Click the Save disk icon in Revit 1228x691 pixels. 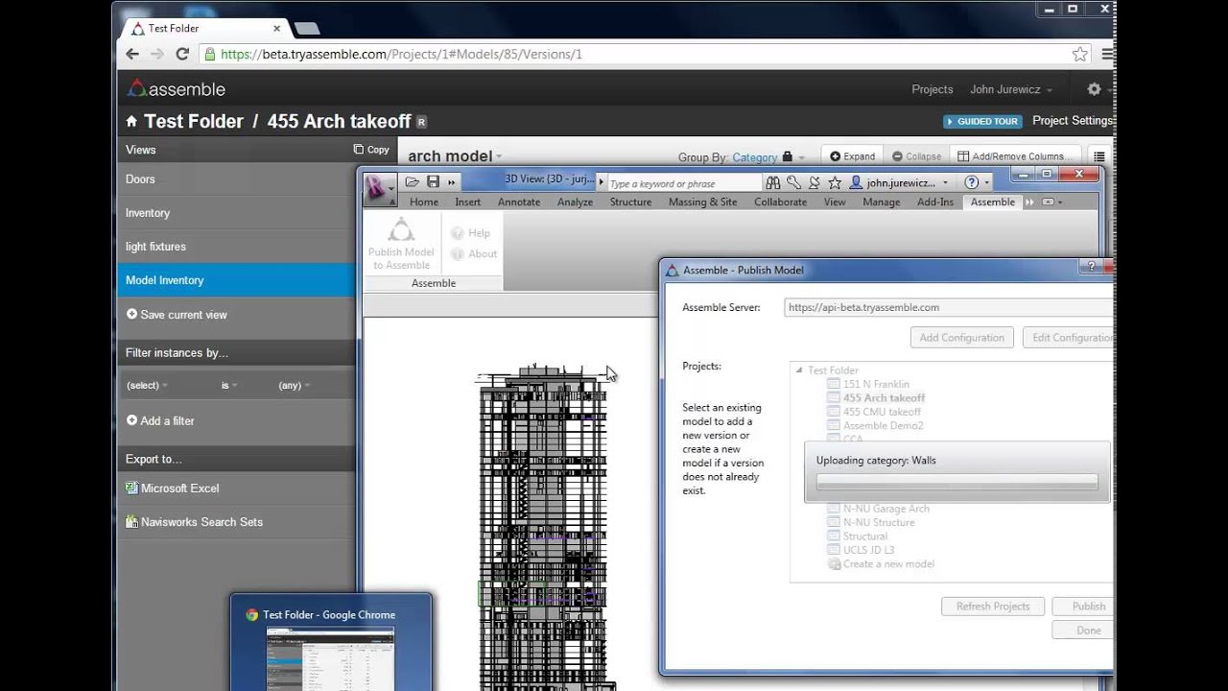(x=433, y=182)
